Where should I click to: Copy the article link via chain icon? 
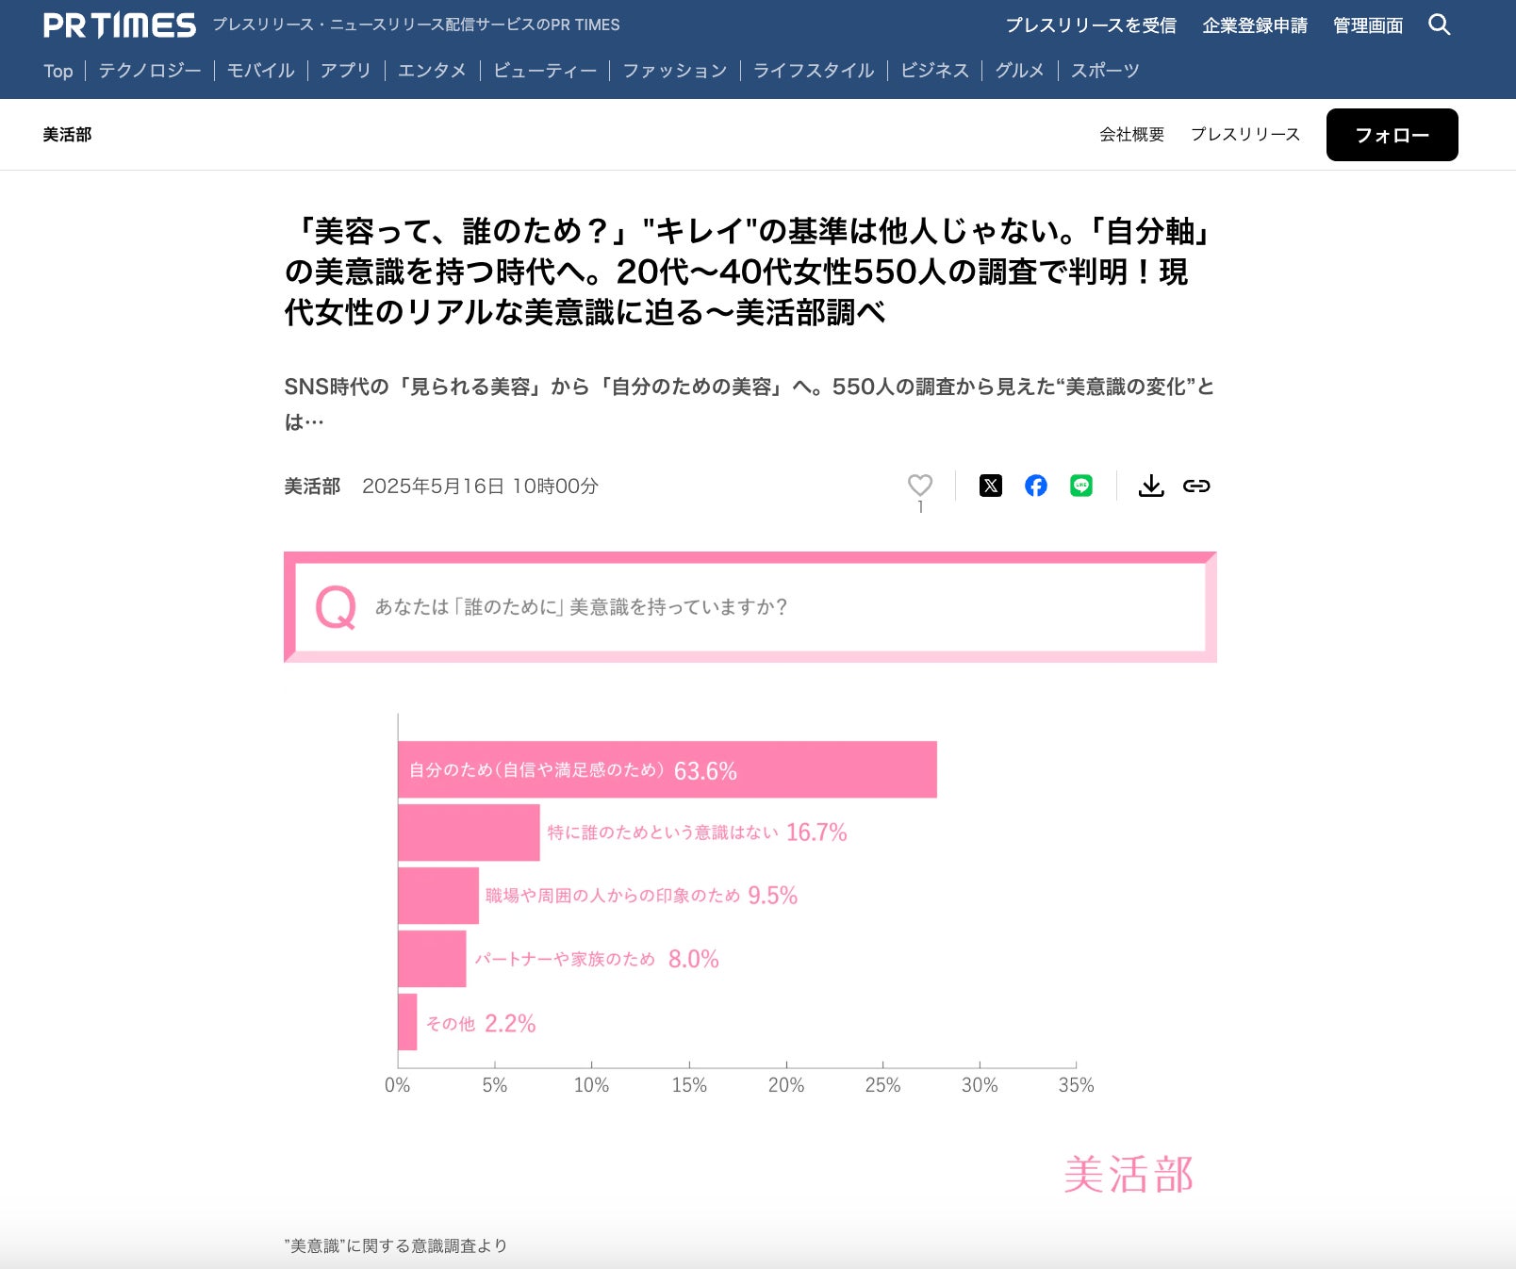[x=1196, y=486]
